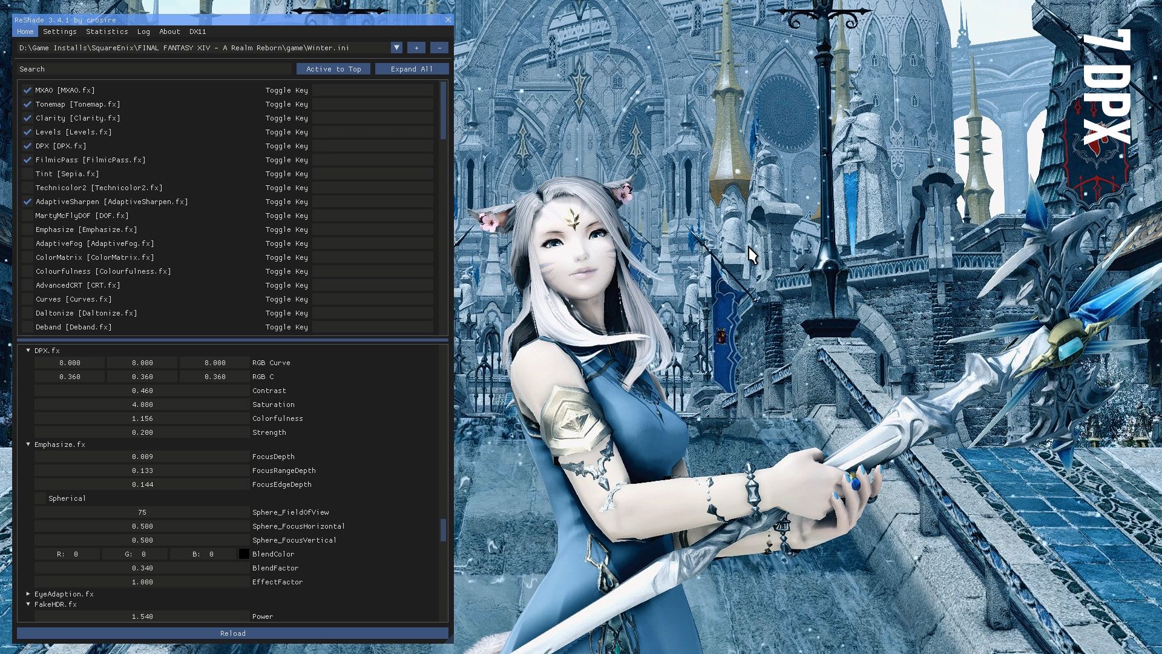Viewport: 1162px width, 654px height.
Task: Enable the AdaptiveFog effect checkbox
Action: tap(27, 243)
